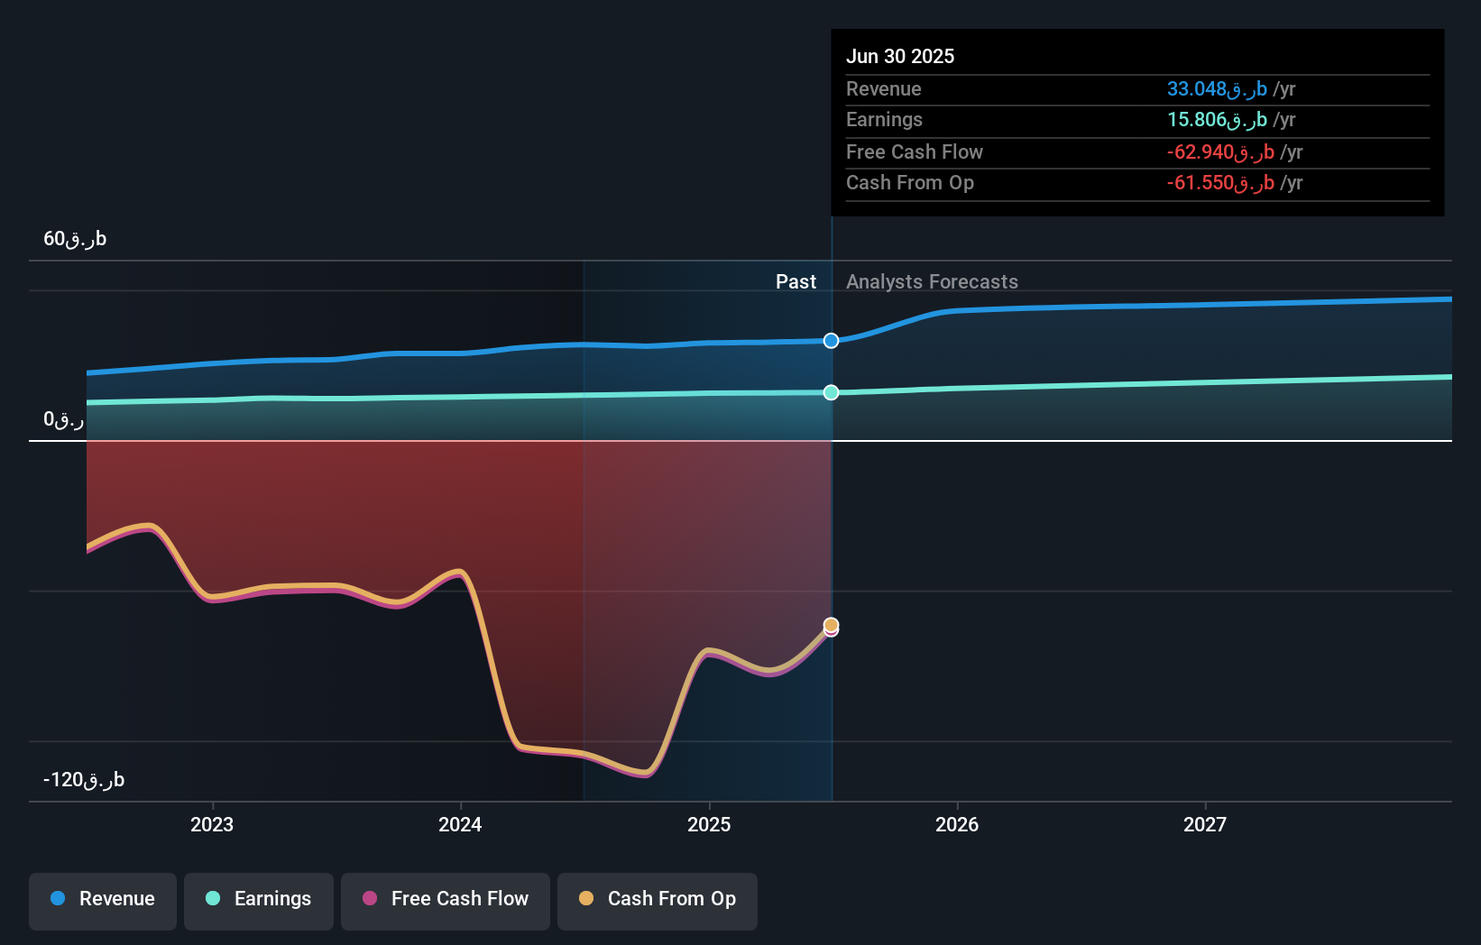1481x945 pixels.
Task: Switch to the Past section of chart
Action: pyautogui.click(x=796, y=281)
